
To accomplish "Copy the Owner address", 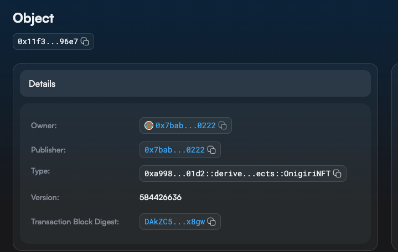I will point(223,125).
